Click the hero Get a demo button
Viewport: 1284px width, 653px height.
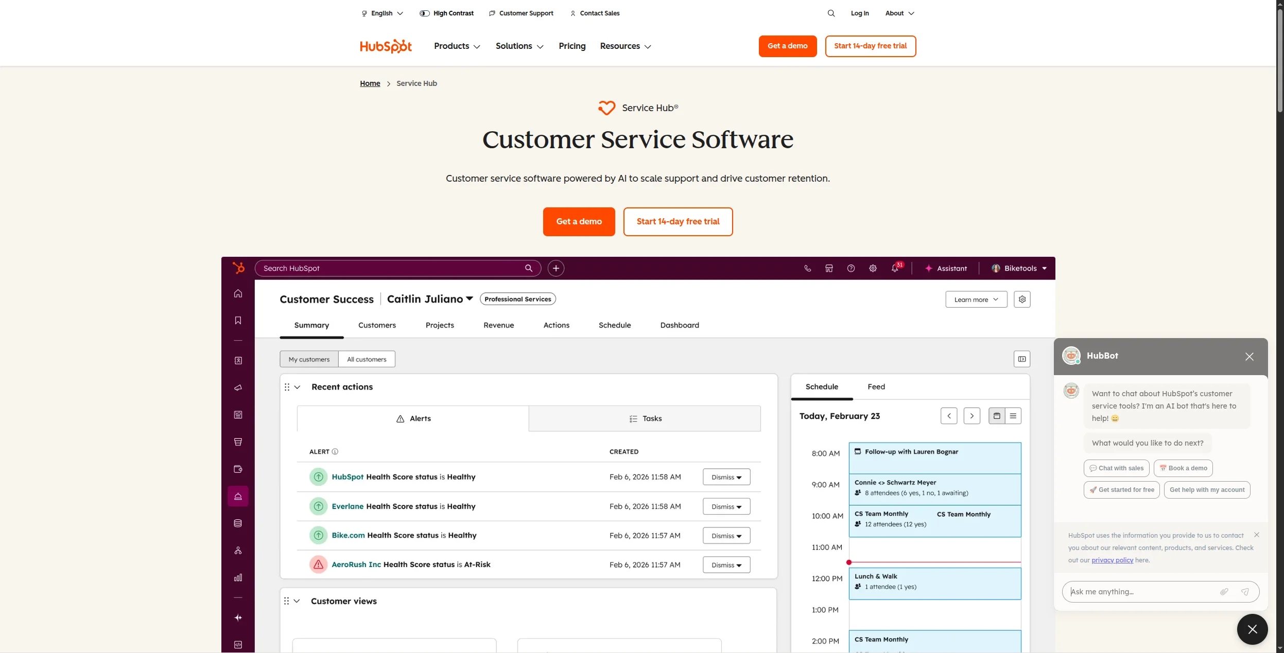click(x=579, y=222)
